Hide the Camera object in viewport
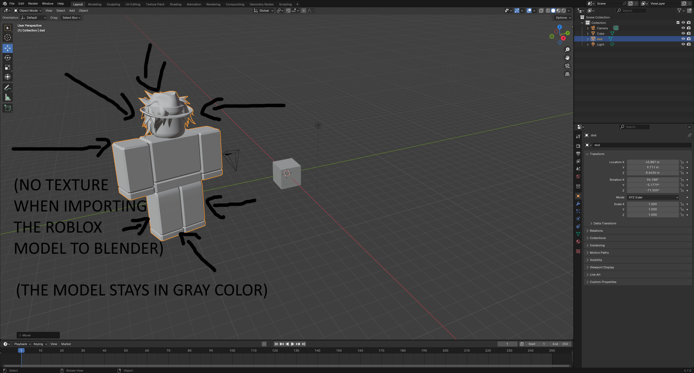 [x=683, y=28]
